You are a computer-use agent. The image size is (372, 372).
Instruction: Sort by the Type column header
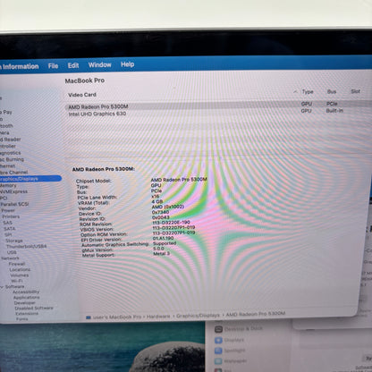pos(308,92)
